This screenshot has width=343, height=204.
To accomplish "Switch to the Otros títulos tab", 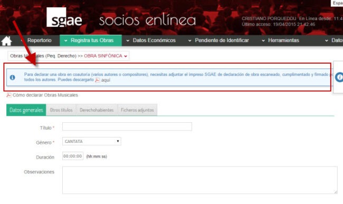I will point(61,110).
